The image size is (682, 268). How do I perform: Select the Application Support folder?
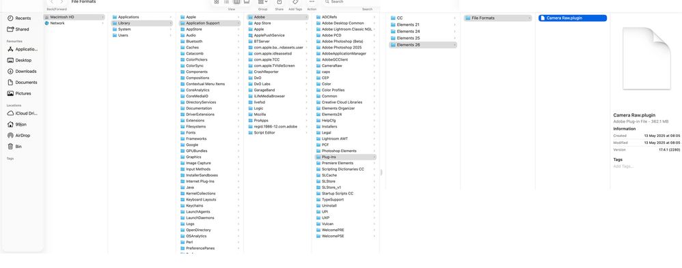click(210, 23)
